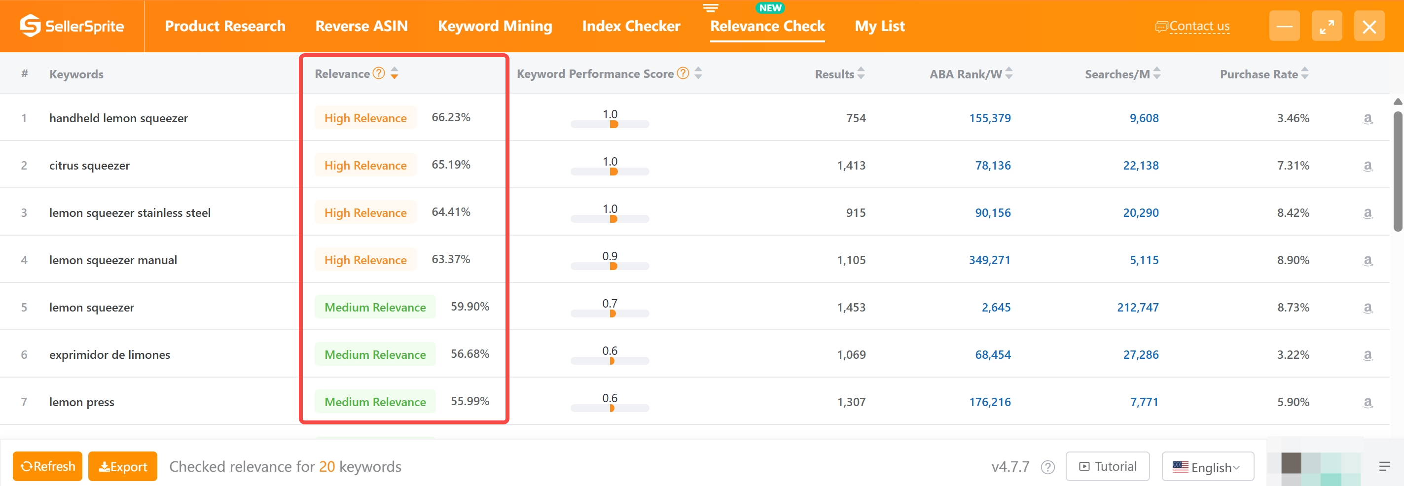Click Amazon icon for citrus squeezer row
1404x486 pixels.
[x=1368, y=166]
